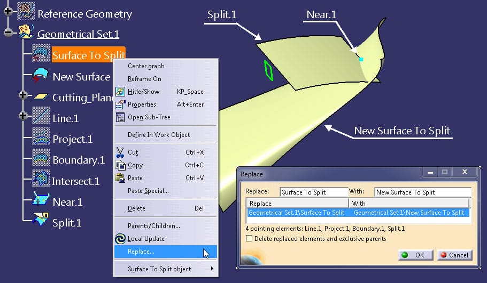Click the Project.1 feature icon
Viewport: 487px width, 283px height.
41,136
